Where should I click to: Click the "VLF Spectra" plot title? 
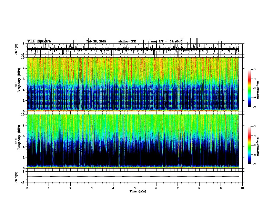(39, 41)
